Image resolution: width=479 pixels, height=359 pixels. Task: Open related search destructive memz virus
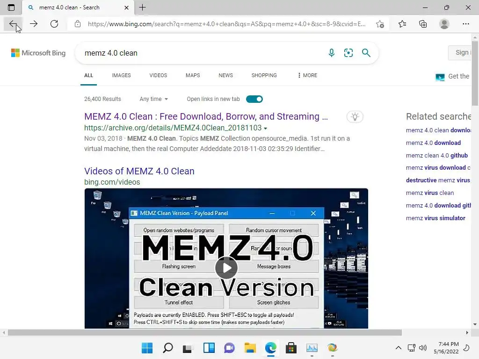coord(438,180)
